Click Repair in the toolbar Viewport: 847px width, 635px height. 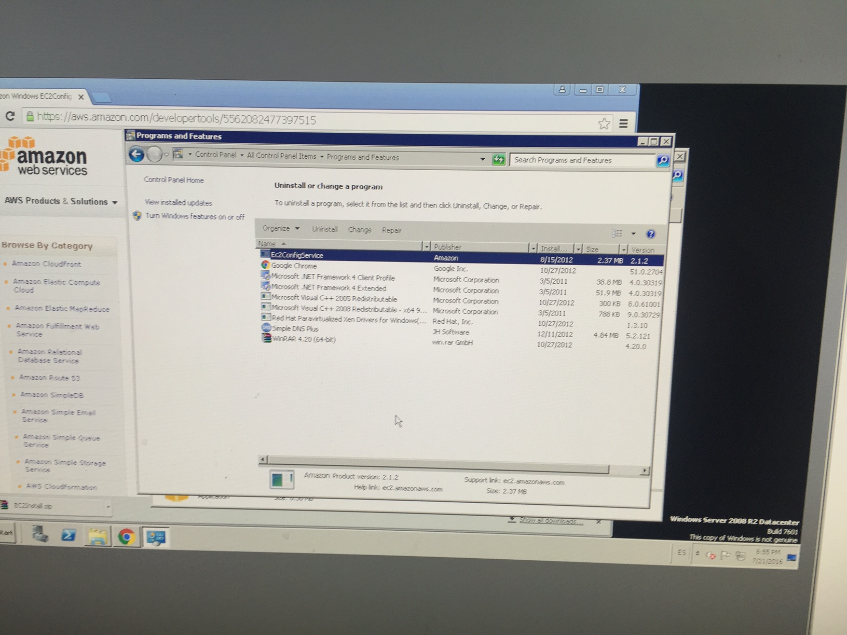[x=391, y=230]
